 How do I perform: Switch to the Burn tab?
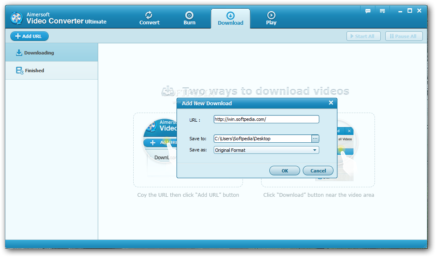(189, 18)
